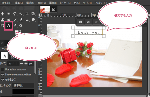Open the ツール(T) menu
Viewport: 150px width, 97px height.
(87, 3)
